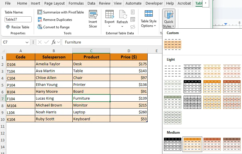
Task: Select the Furniture cell in column C
Action: [x=91, y=98]
